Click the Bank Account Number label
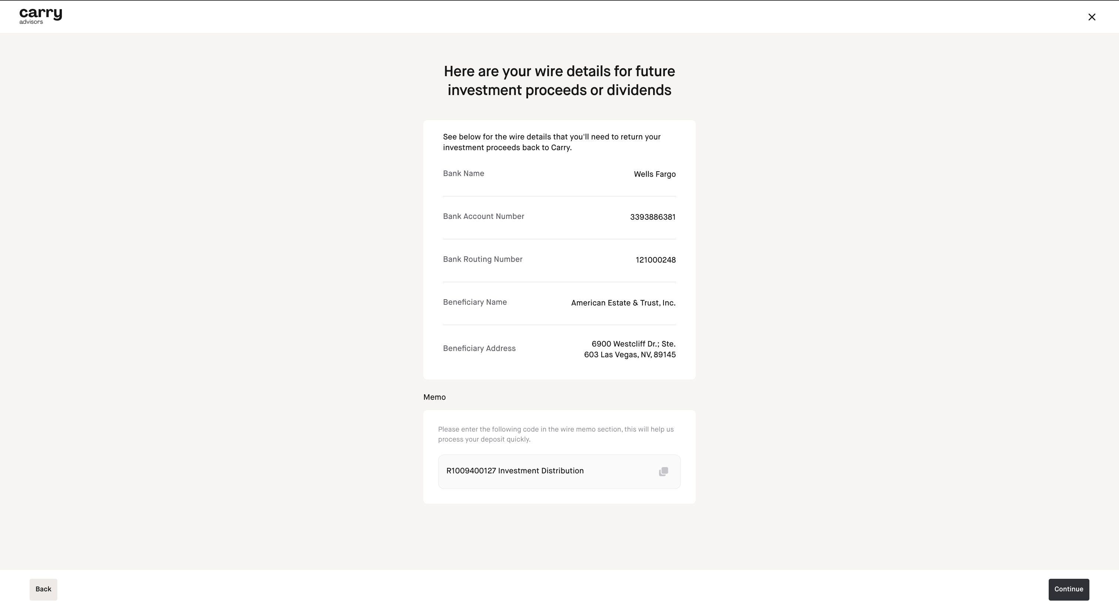The image size is (1119, 608). click(483, 217)
